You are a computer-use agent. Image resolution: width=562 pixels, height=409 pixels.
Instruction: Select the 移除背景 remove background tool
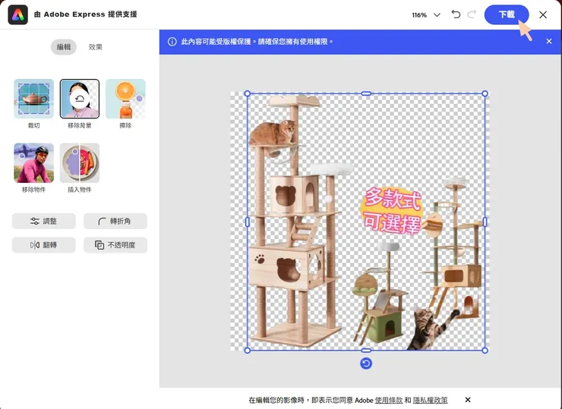(80, 99)
